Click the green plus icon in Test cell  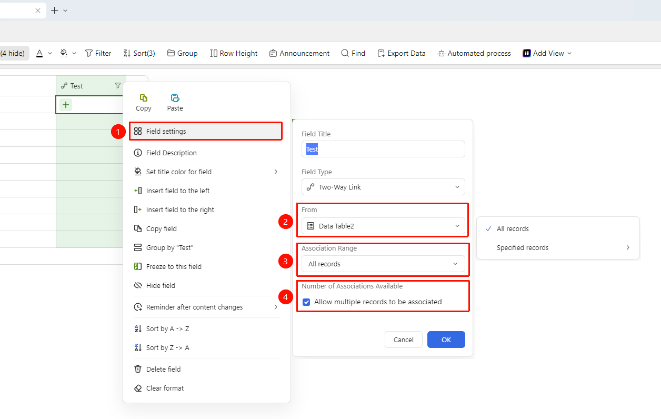(66, 105)
